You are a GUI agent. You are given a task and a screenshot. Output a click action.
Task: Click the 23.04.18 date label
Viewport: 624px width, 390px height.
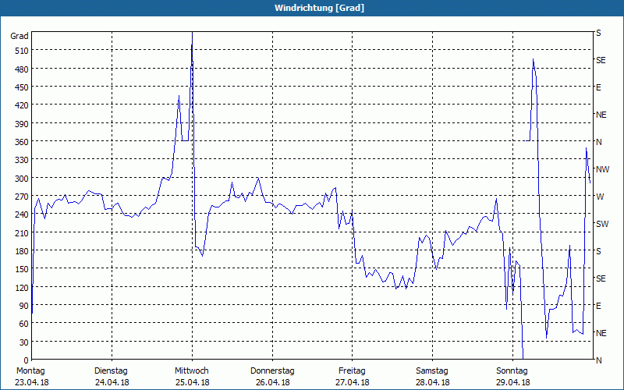32,382
